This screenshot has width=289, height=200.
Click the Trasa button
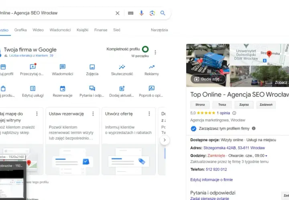point(222,105)
